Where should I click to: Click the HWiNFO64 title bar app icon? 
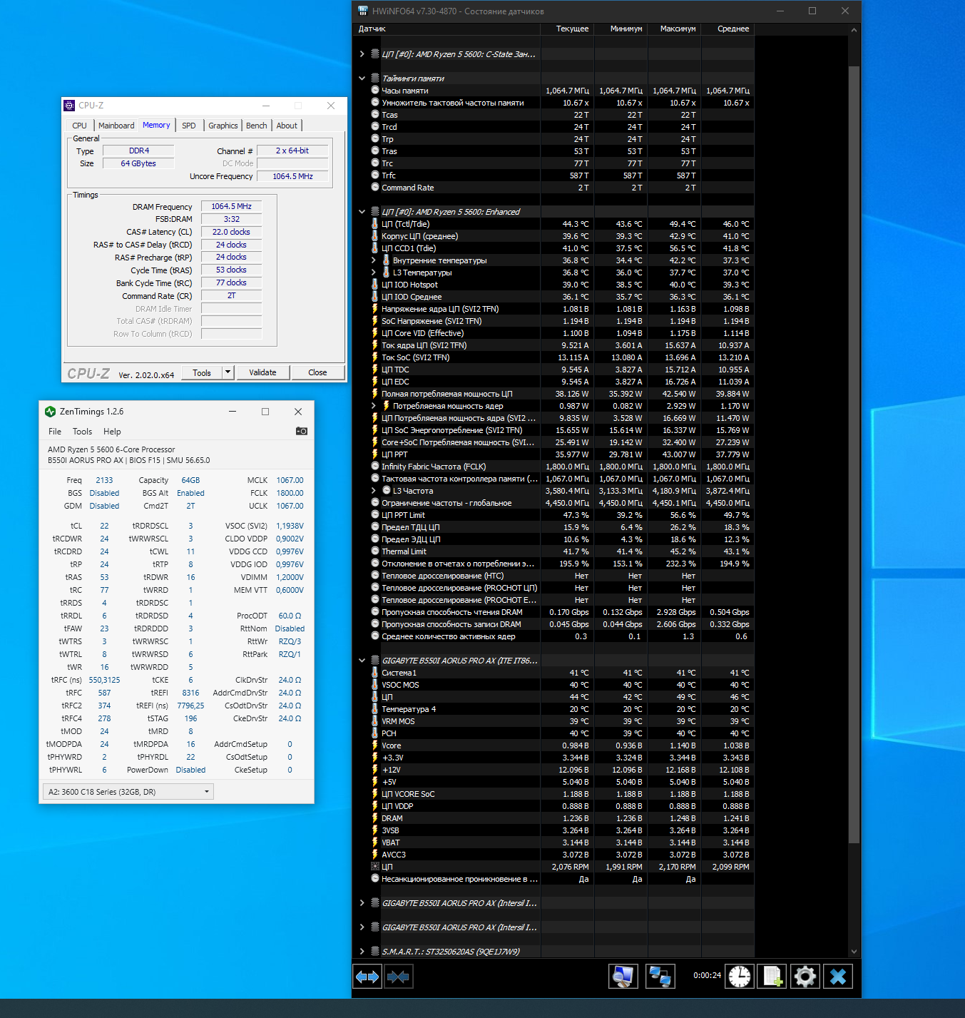(x=363, y=11)
